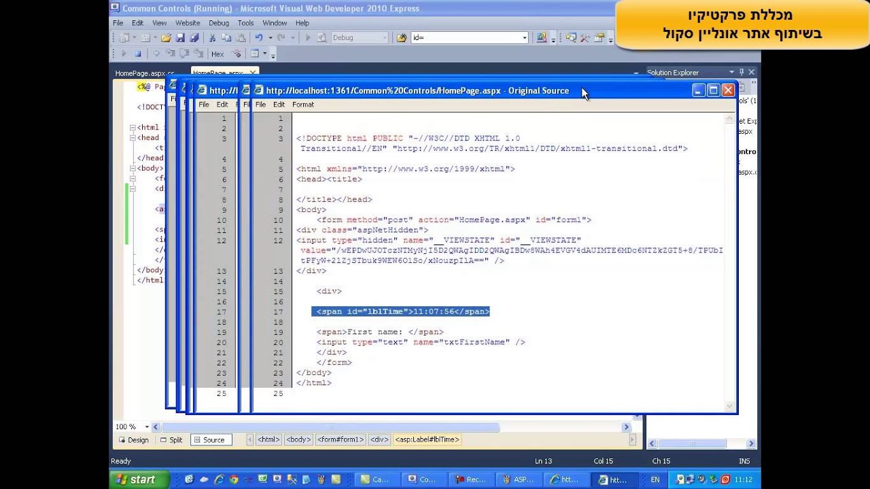The height and width of the screenshot is (489, 870).
Task: Click the Solution Explorer panel title
Action: (673, 73)
